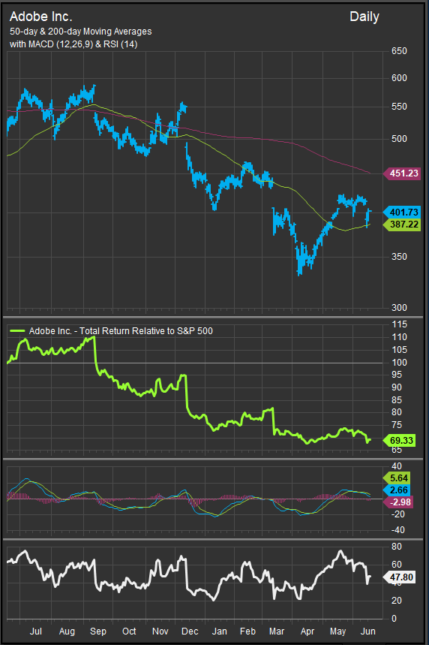Viewport: 429px width, 645px height.
Task: Click the 451.23 200-day average price tag
Action: click(401, 173)
